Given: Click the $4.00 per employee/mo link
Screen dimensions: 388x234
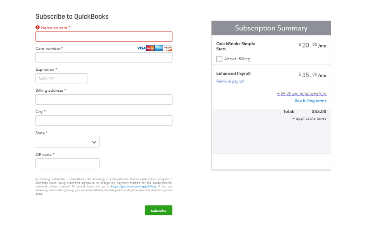Looking at the screenshot, I should [302, 94].
